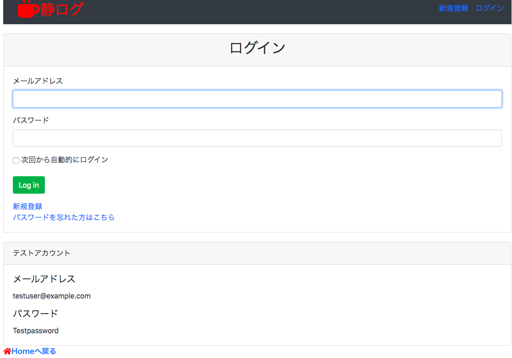The height and width of the screenshot is (358, 512).
Task: Click the パスワード heading in the test account card
Action: point(35,314)
